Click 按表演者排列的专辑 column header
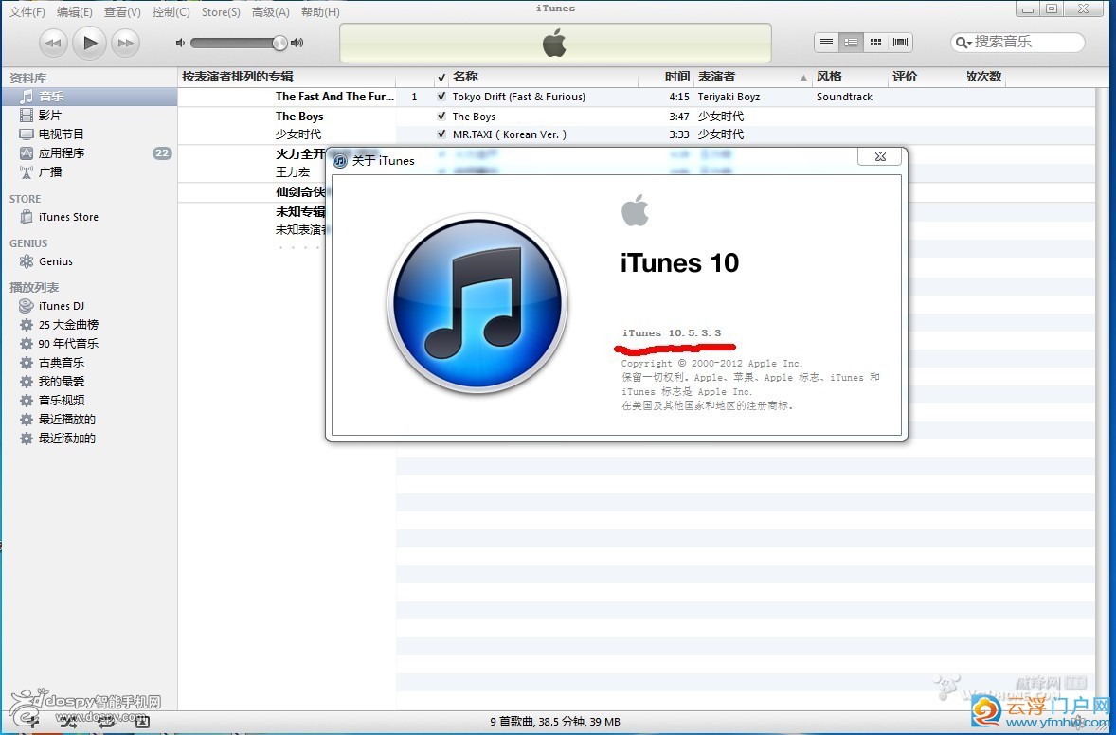Image resolution: width=1116 pixels, height=735 pixels. pos(286,77)
